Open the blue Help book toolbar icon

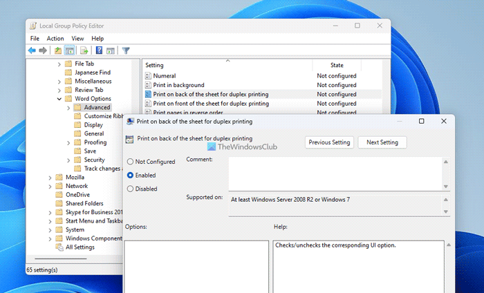99,50
